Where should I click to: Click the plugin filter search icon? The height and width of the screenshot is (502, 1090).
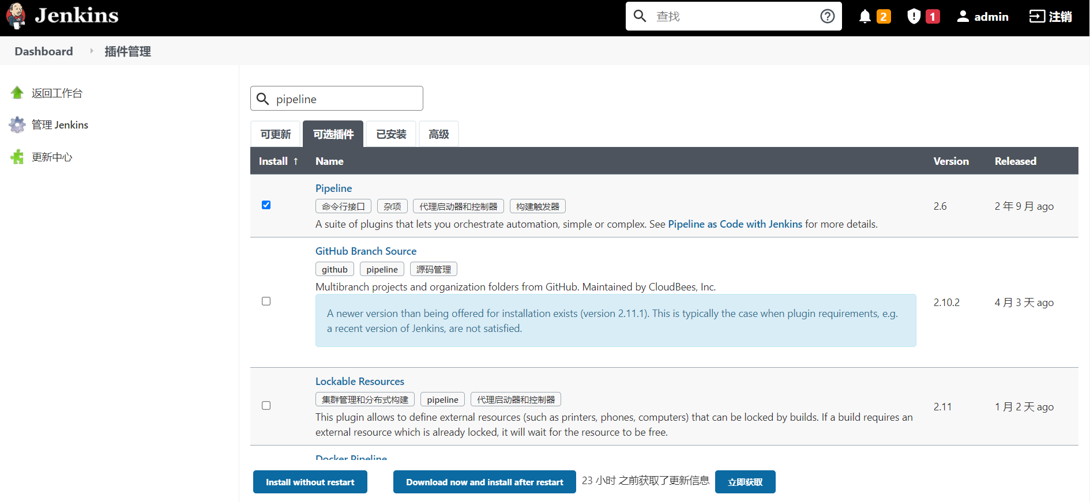262,99
